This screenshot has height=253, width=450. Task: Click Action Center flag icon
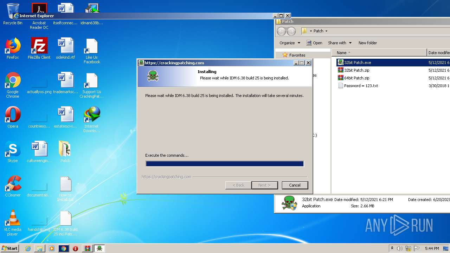tap(417, 248)
